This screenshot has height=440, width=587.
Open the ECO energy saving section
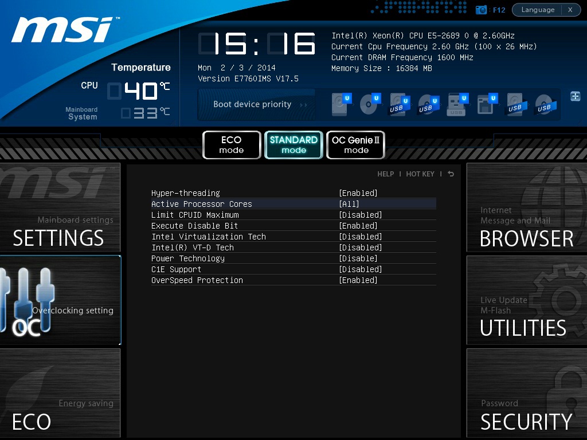point(60,393)
